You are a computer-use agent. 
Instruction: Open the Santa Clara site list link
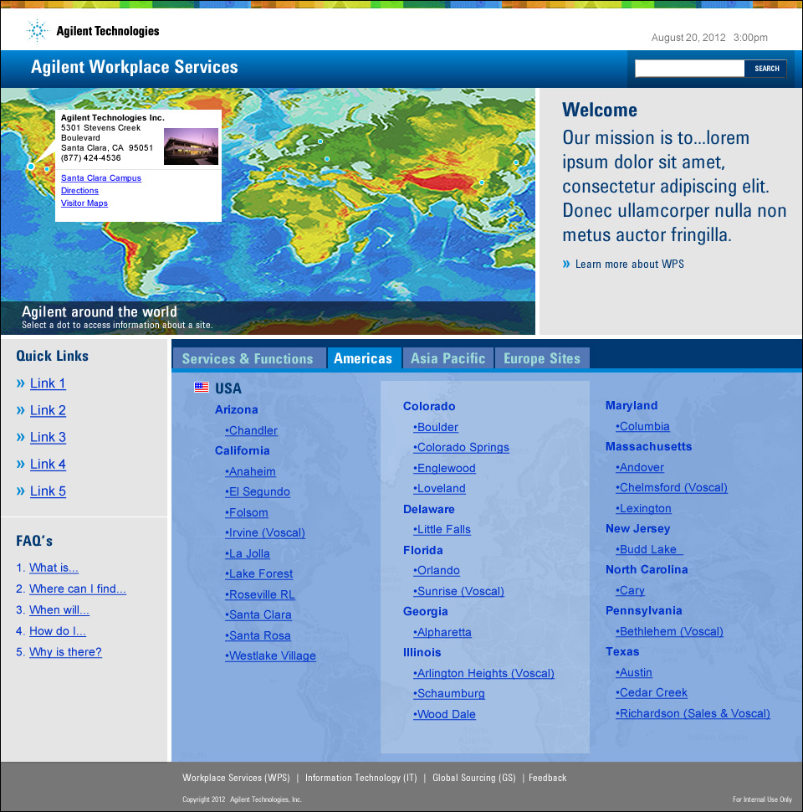pos(258,614)
